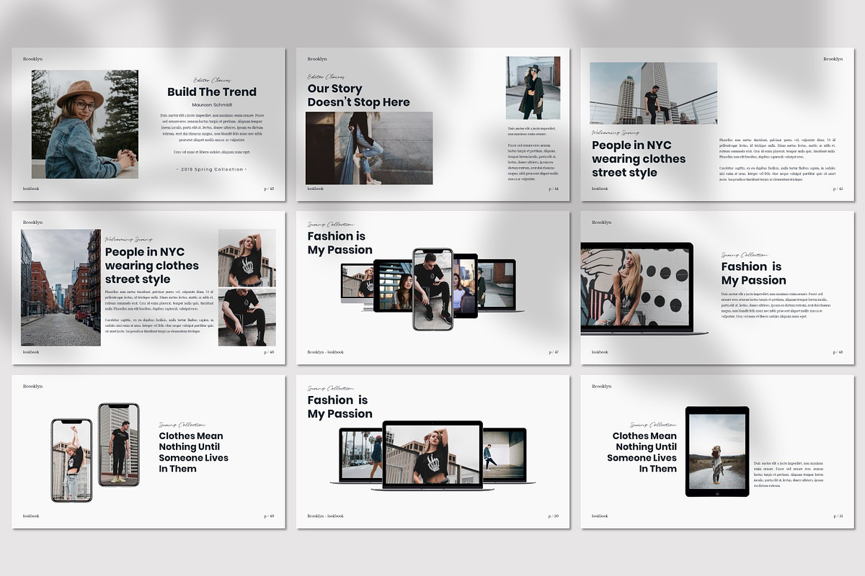The height and width of the screenshot is (576, 865).
Task: Click "Our Story Doesn't Stop Here" title
Action: tap(358, 95)
